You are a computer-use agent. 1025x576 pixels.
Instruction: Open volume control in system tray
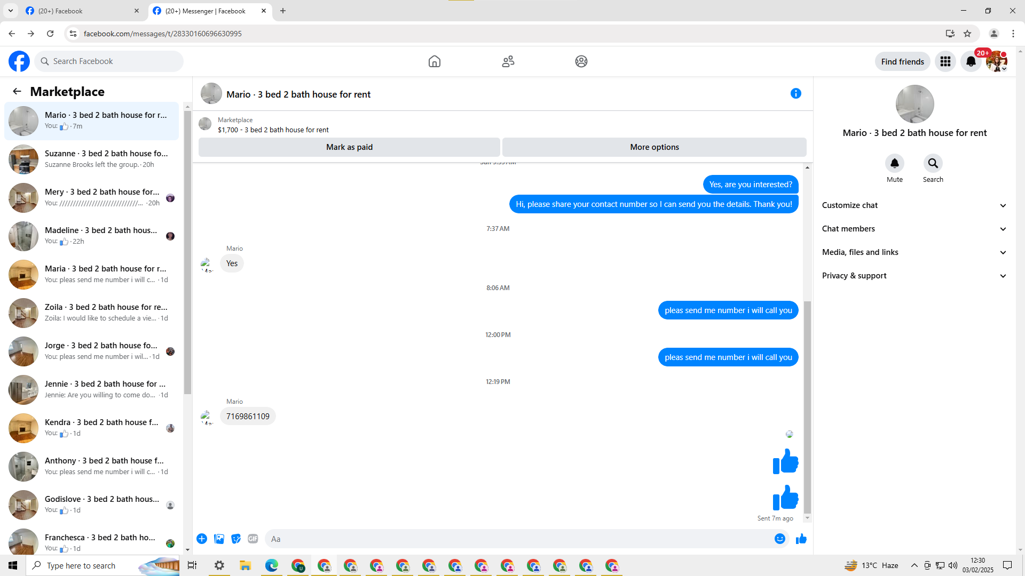(953, 565)
